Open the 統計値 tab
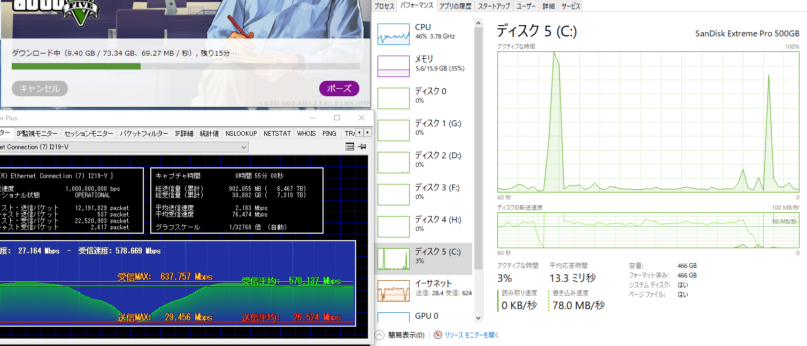This screenshot has width=807, height=346. 209,134
